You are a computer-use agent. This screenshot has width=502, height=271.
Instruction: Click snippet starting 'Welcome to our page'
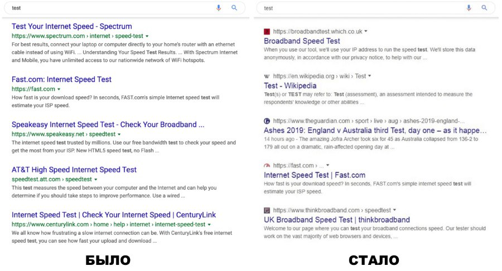pos(375,233)
